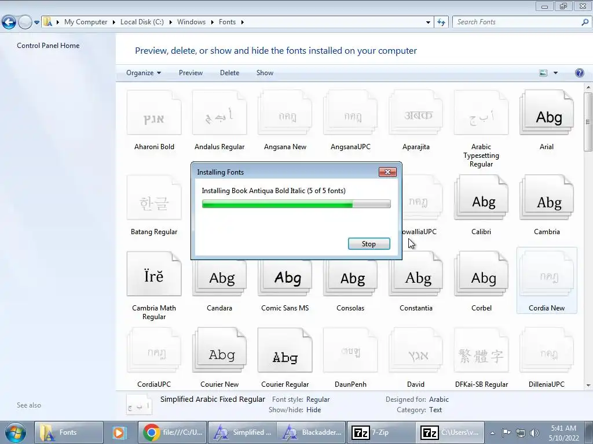Click the font installation progress bar
Viewport: 593px width, 444px height.
[x=296, y=204]
